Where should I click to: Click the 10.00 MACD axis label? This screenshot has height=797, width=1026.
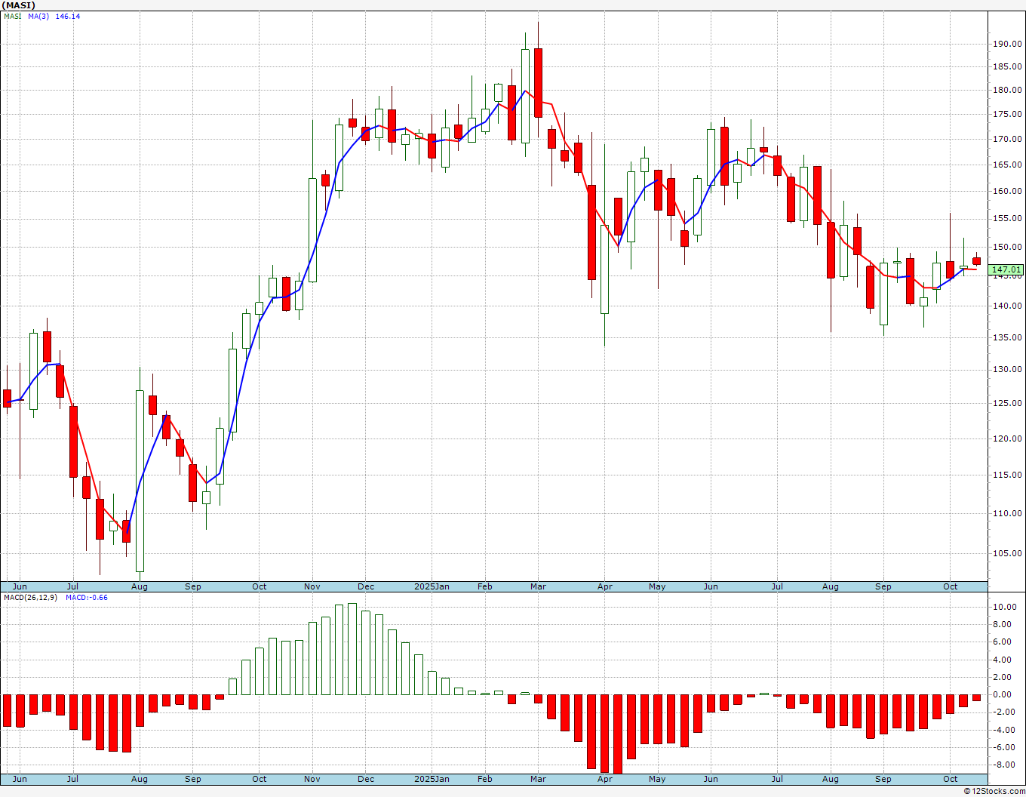click(x=1005, y=607)
